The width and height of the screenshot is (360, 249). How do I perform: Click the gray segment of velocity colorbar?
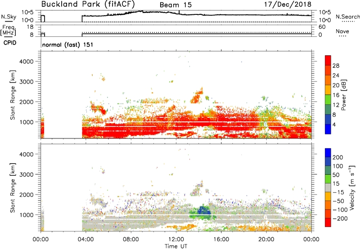click(x=328, y=187)
